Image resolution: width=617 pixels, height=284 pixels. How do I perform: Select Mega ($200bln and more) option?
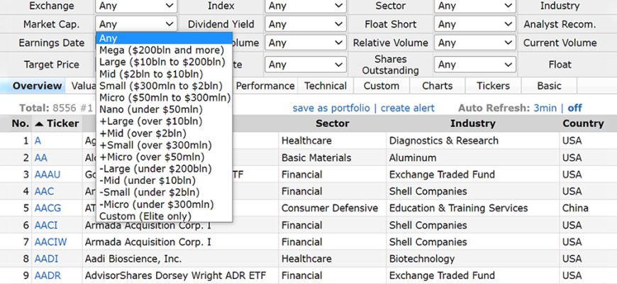(162, 50)
